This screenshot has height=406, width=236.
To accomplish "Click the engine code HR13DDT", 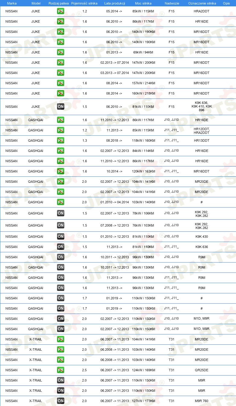I will (x=202, y=140).
